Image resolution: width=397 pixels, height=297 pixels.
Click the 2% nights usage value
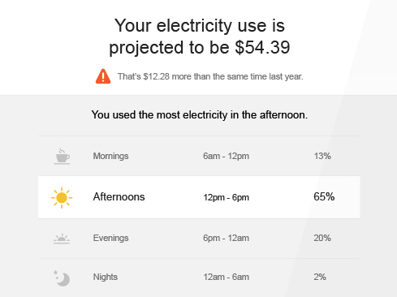[x=320, y=277]
